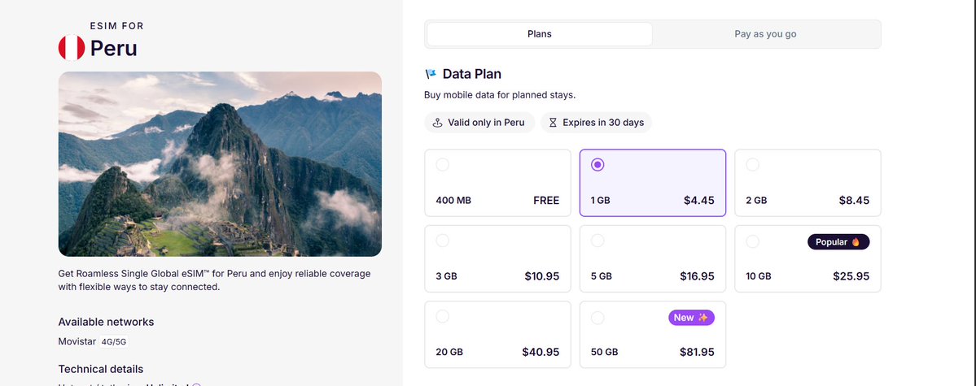Switch to the Pay as you go tab

765,34
